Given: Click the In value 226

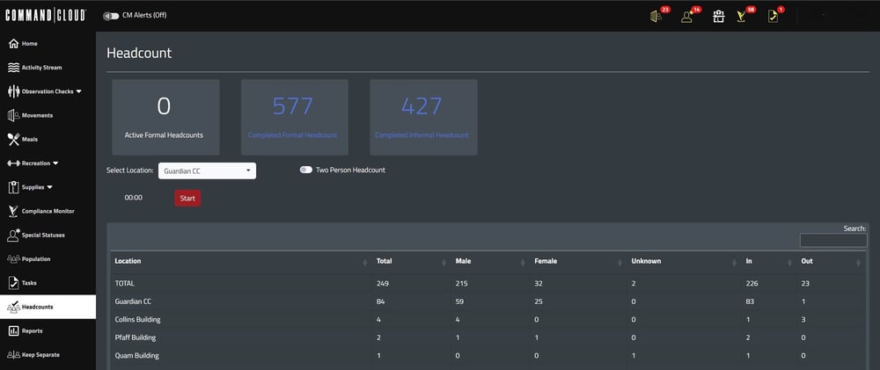Looking at the screenshot, I should 752,284.
